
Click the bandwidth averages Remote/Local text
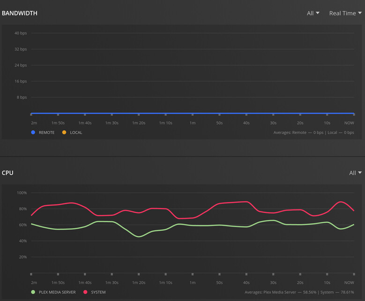point(313,133)
